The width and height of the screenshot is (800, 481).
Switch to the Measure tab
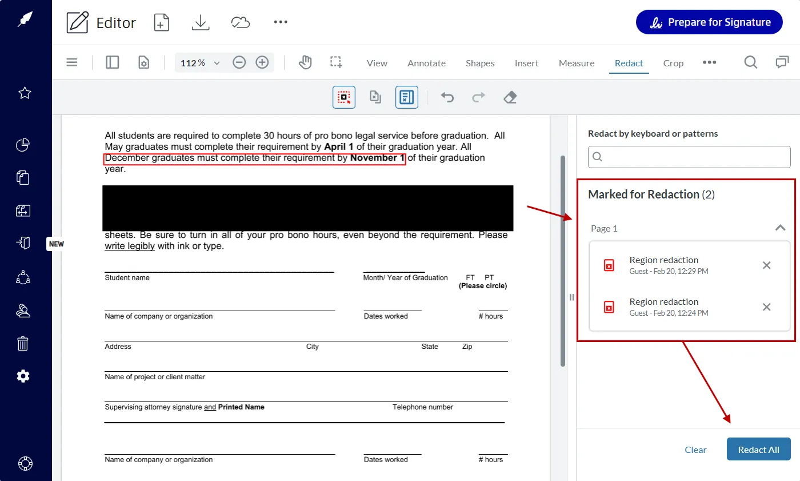(577, 63)
